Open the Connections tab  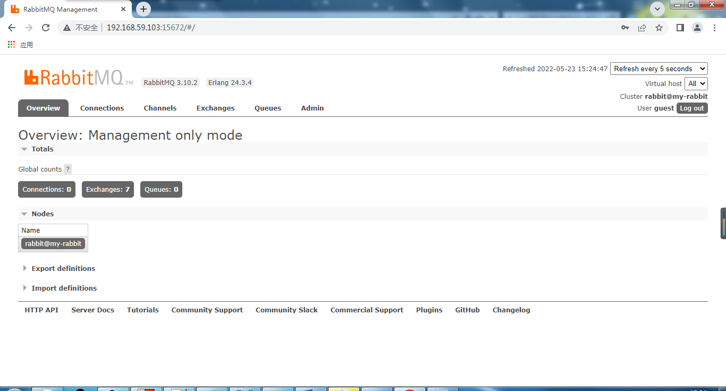(102, 108)
